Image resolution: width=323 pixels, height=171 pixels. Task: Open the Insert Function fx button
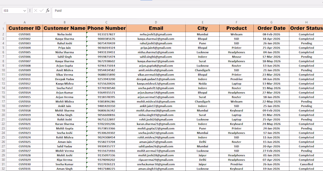click(x=48, y=11)
